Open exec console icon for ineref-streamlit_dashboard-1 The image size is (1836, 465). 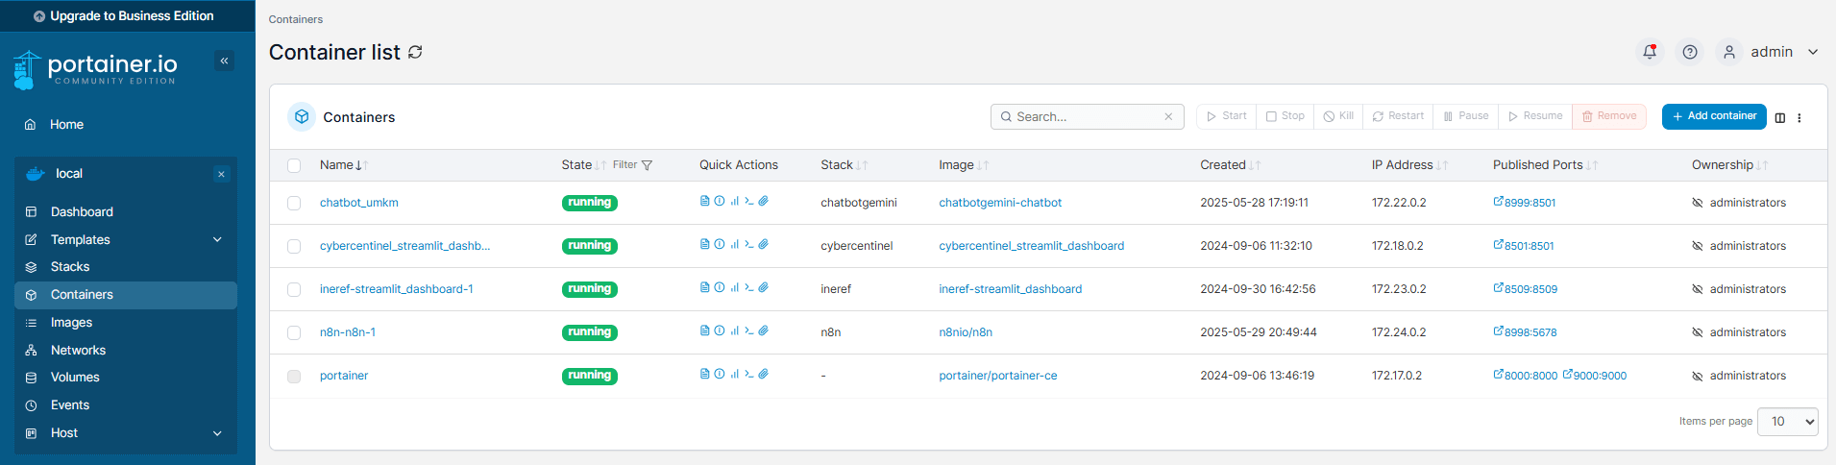748,287
